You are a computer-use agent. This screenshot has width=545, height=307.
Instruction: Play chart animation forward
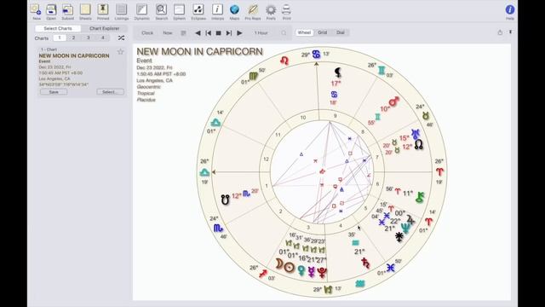[239, 33]
